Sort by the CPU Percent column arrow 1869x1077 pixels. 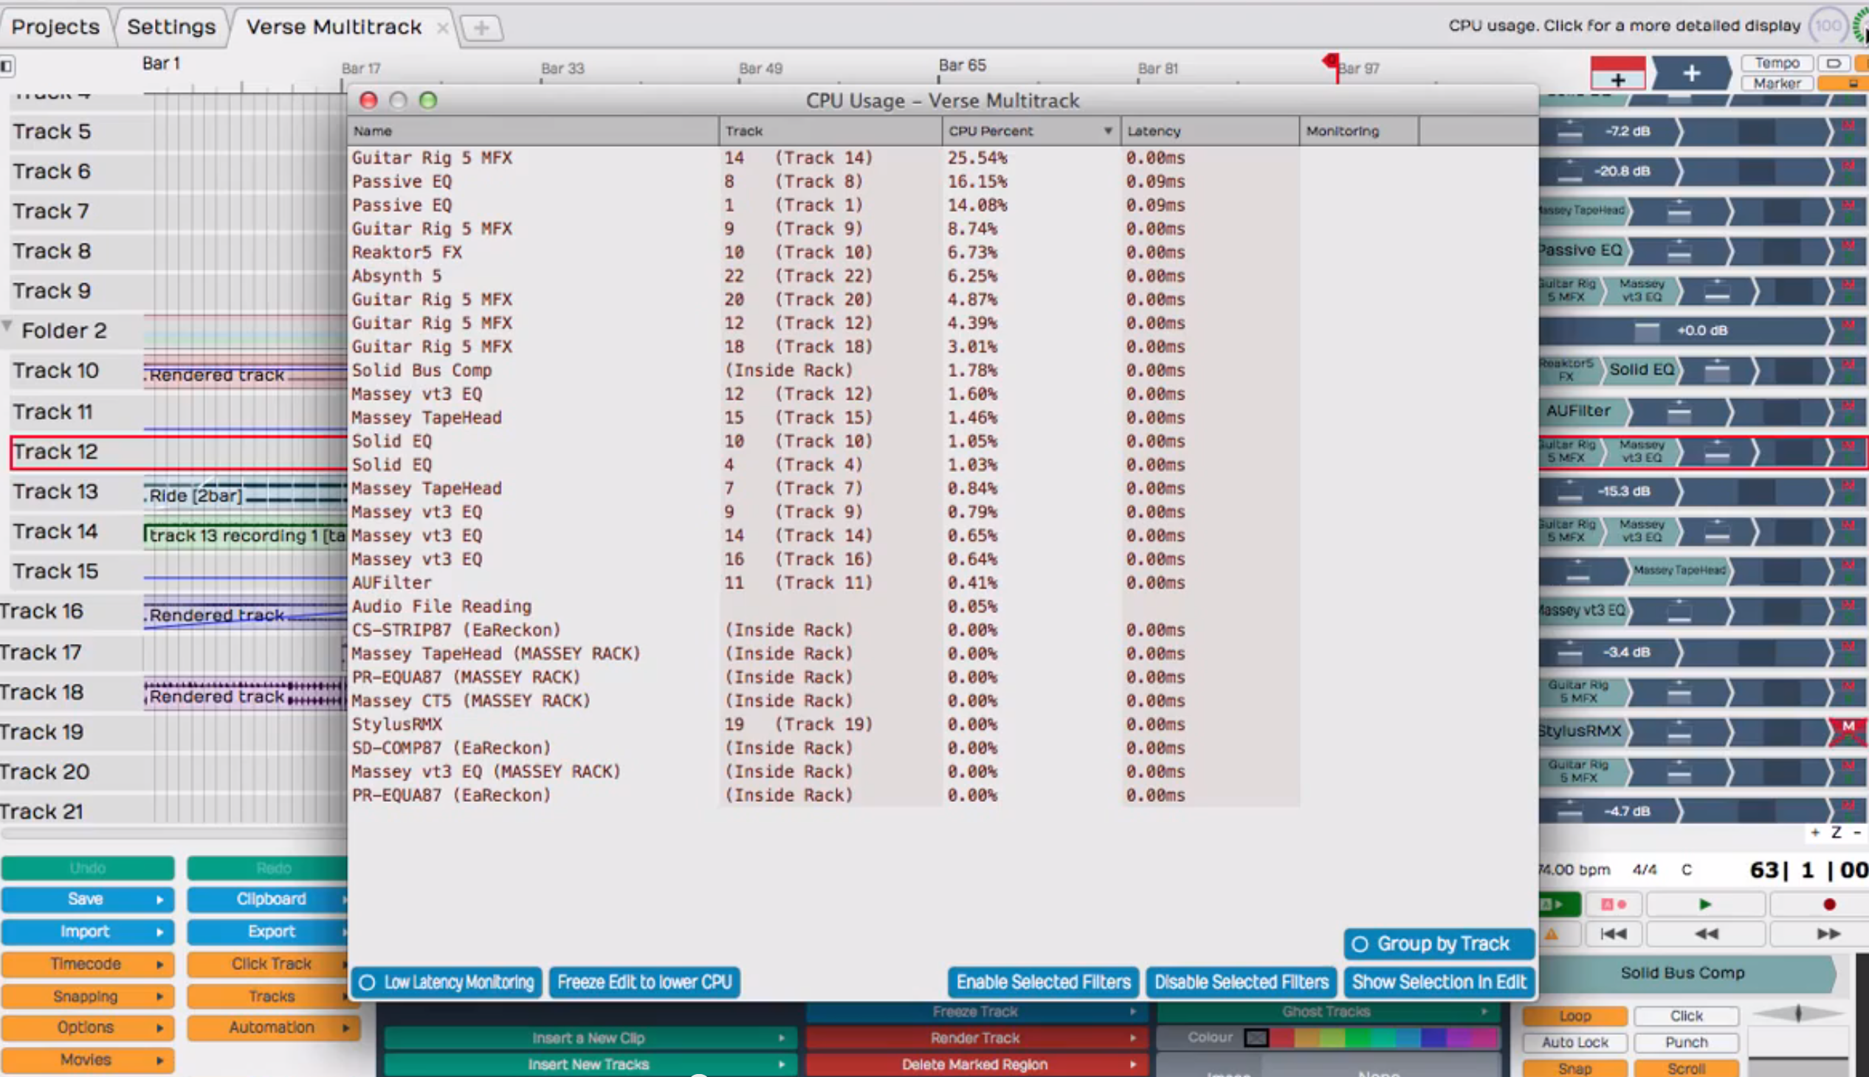pos(1107,131)
